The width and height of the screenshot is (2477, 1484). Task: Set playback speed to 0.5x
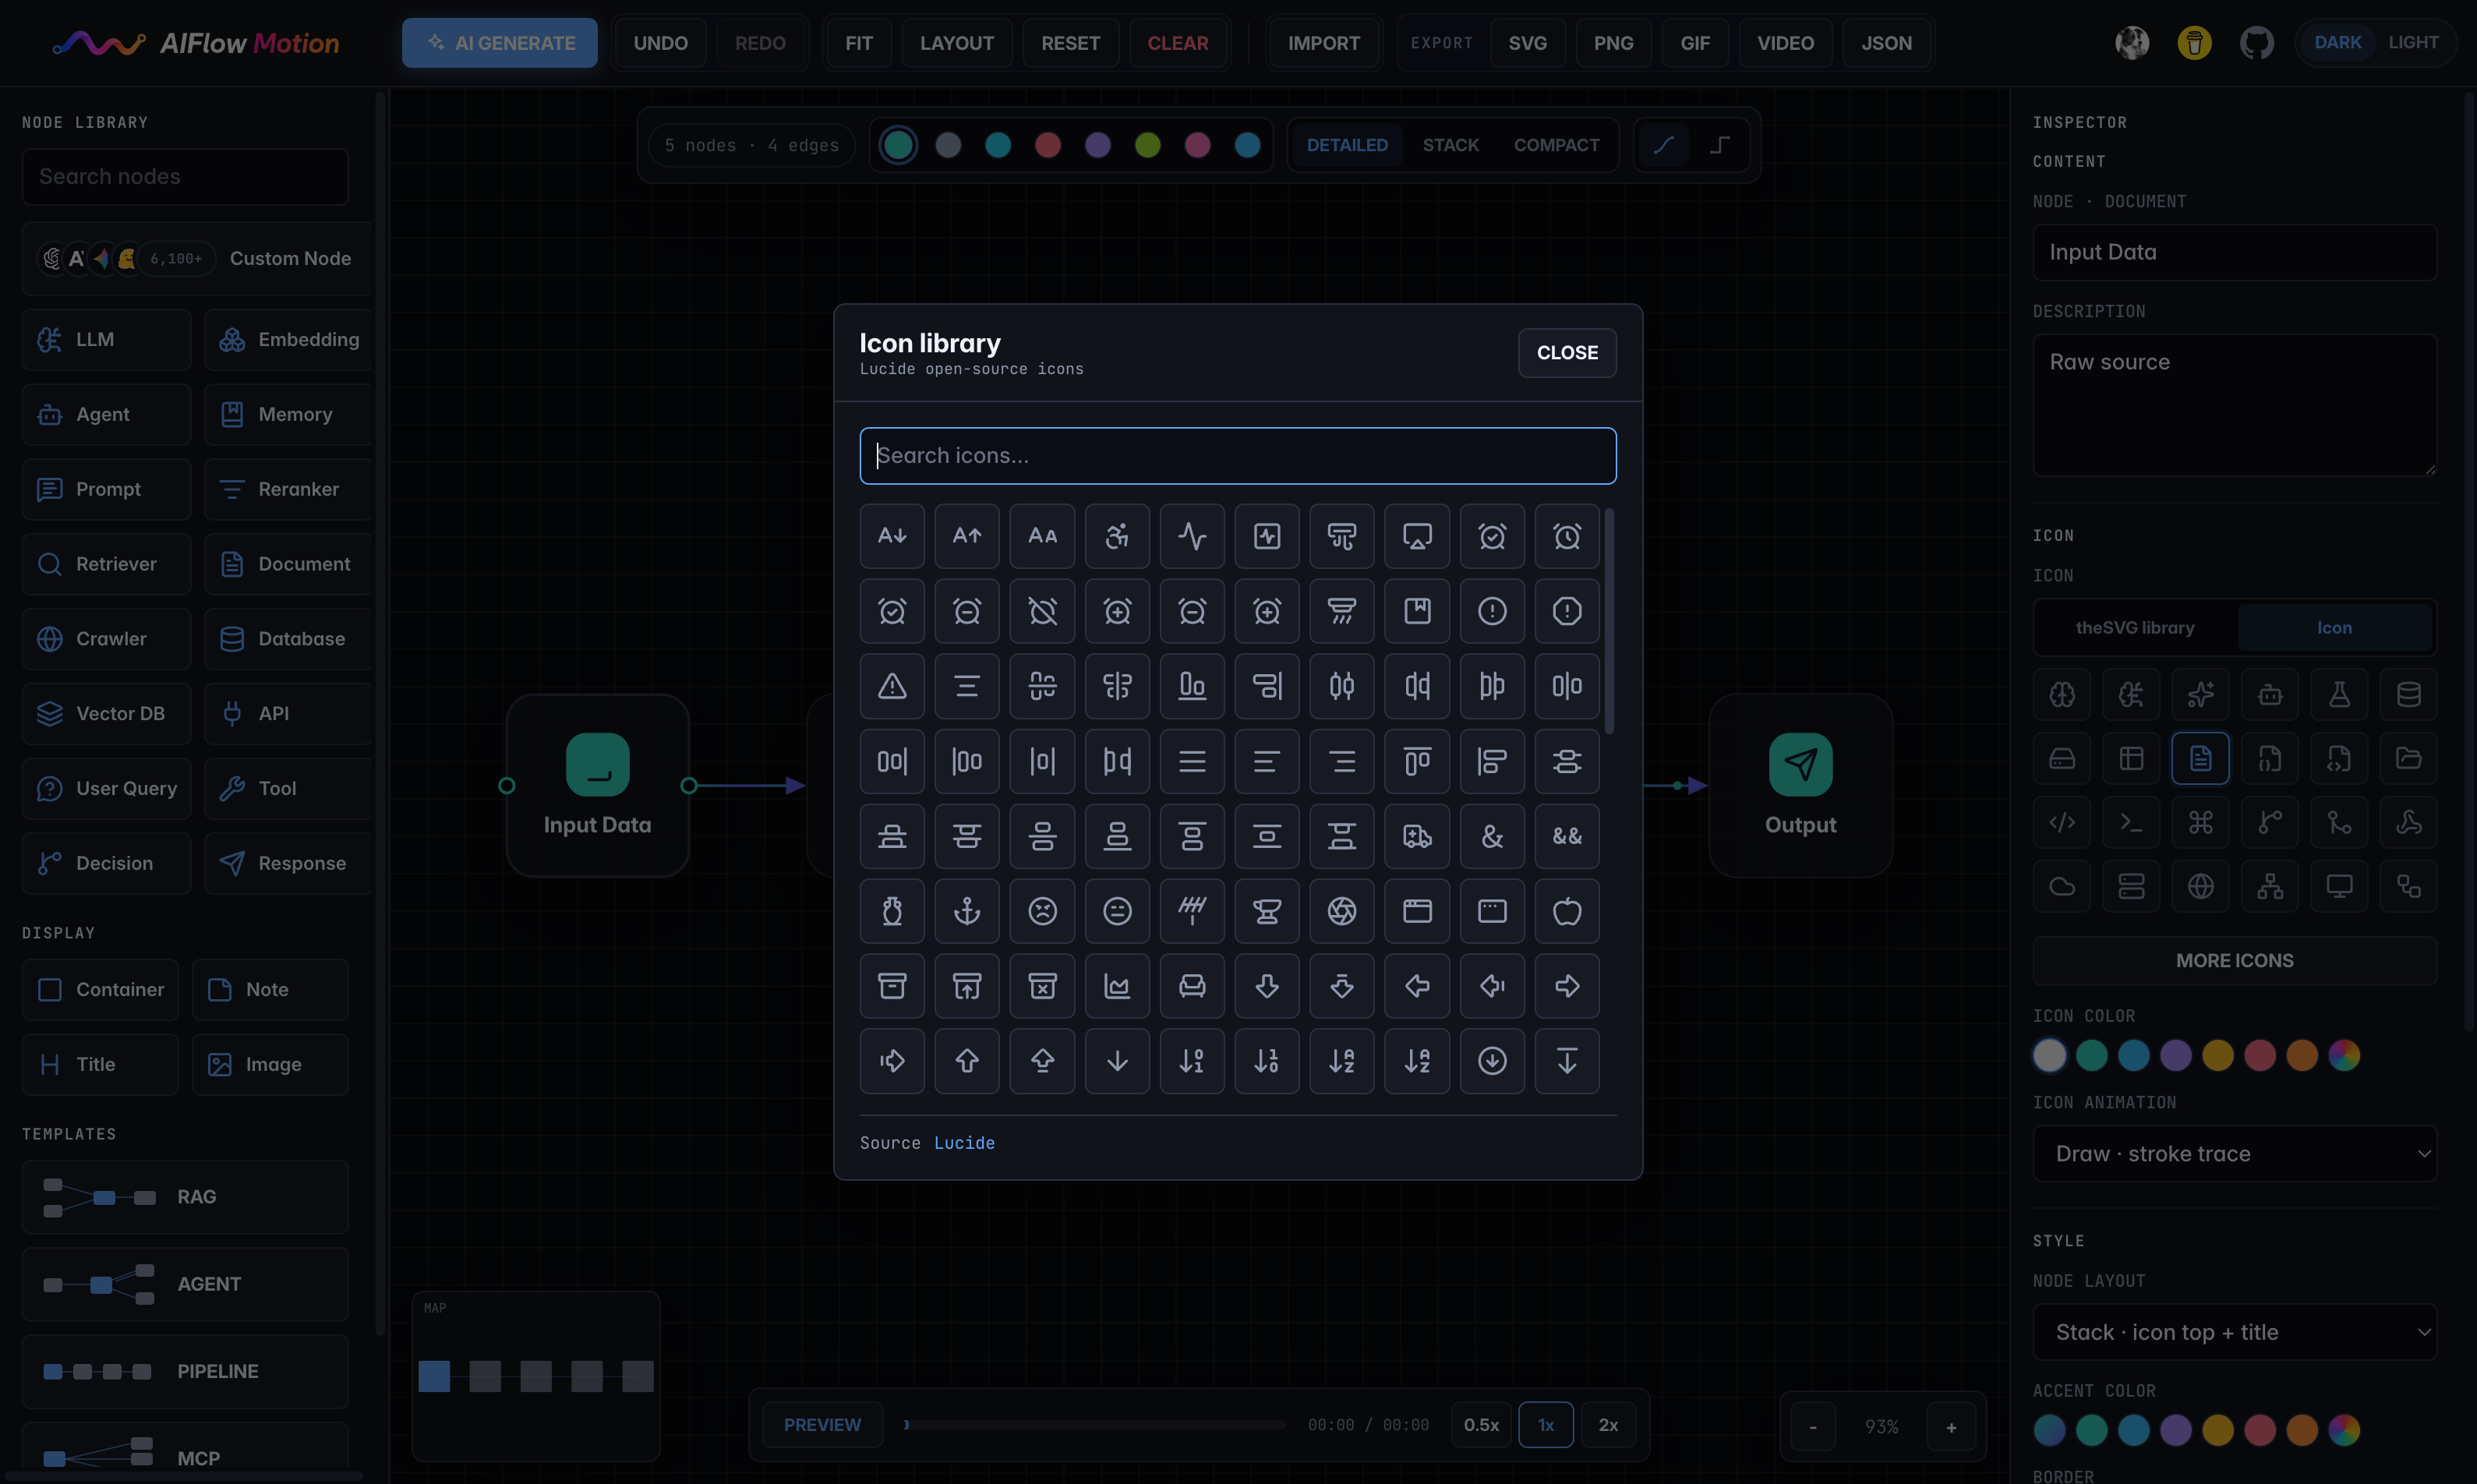(x=1481, y=1424)
